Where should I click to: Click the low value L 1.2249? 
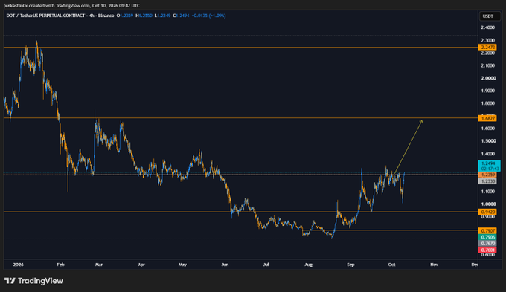point(162,16)
